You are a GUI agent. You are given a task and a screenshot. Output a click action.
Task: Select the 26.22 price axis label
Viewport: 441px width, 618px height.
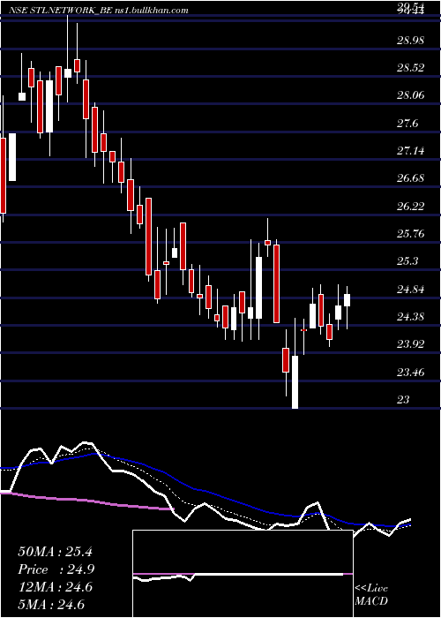411,207
